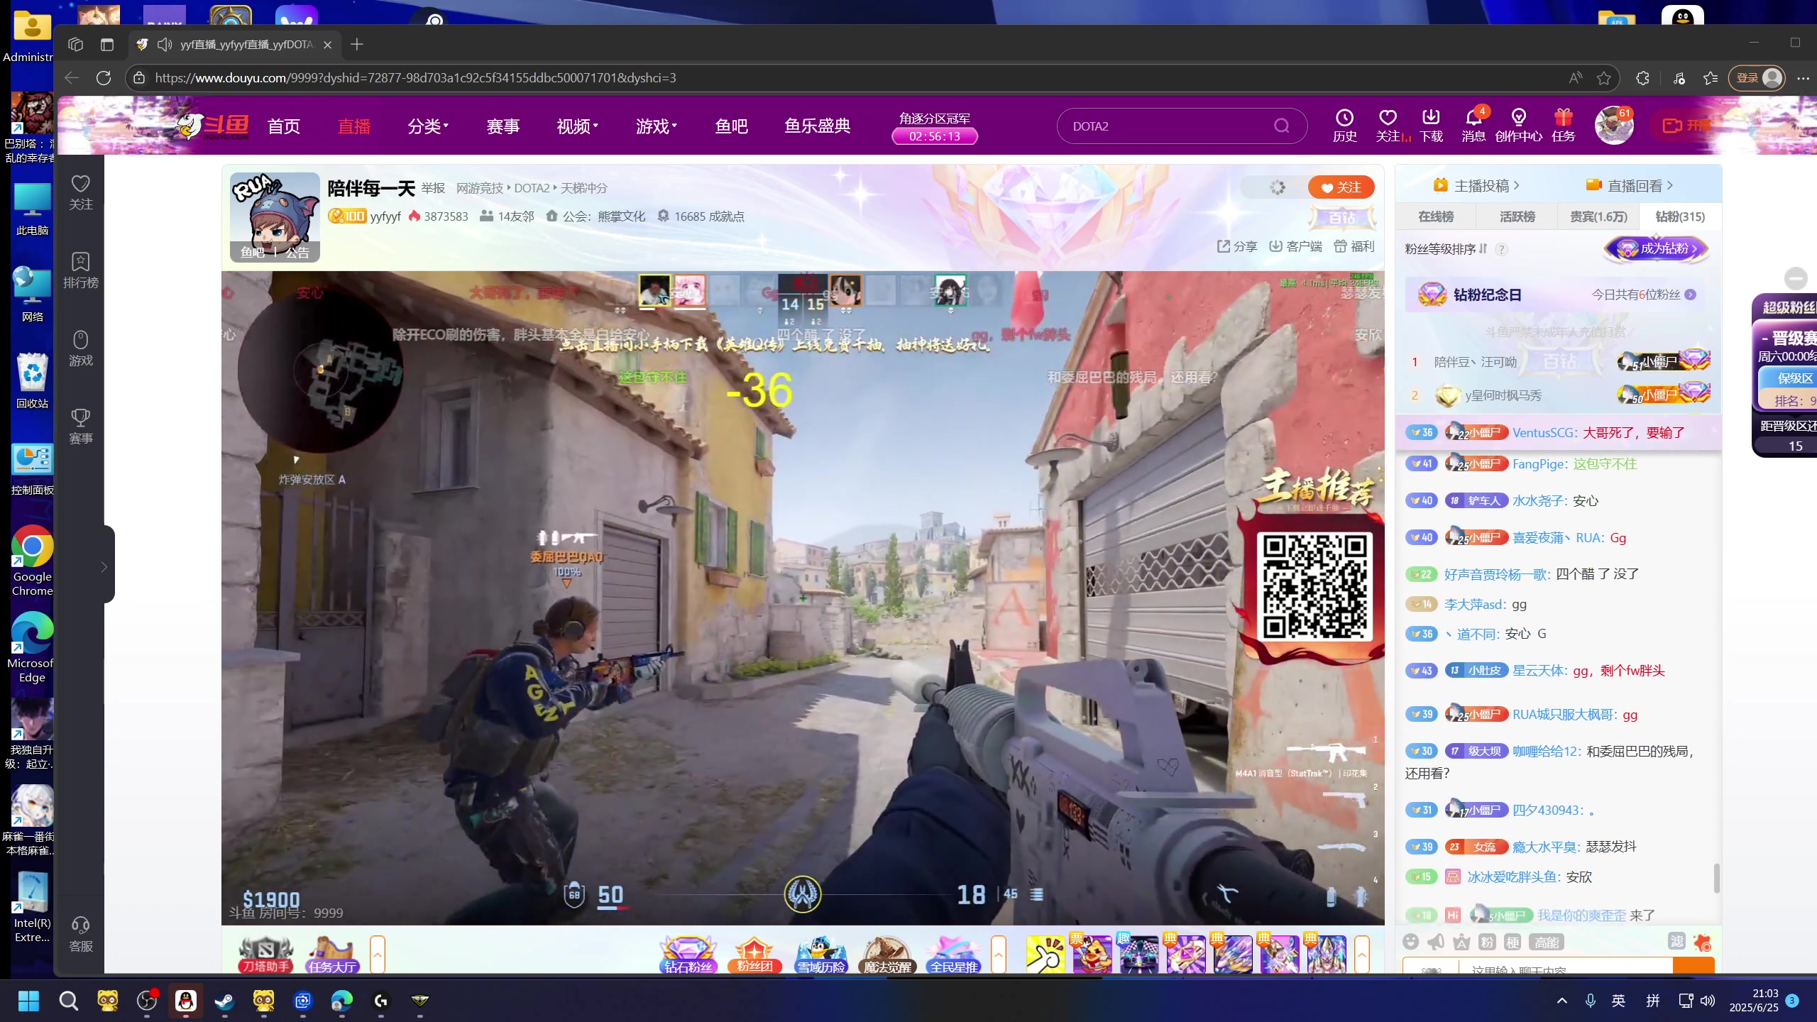This screenshot has width=1817, height=1022.
Task: Click the 成为钻粉 button
Action: [x=1656, y=248]
